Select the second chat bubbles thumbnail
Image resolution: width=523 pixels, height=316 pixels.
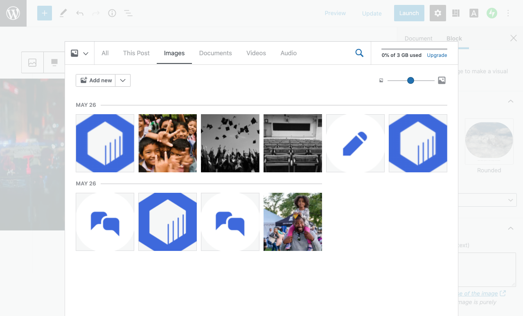coord(230,222)
